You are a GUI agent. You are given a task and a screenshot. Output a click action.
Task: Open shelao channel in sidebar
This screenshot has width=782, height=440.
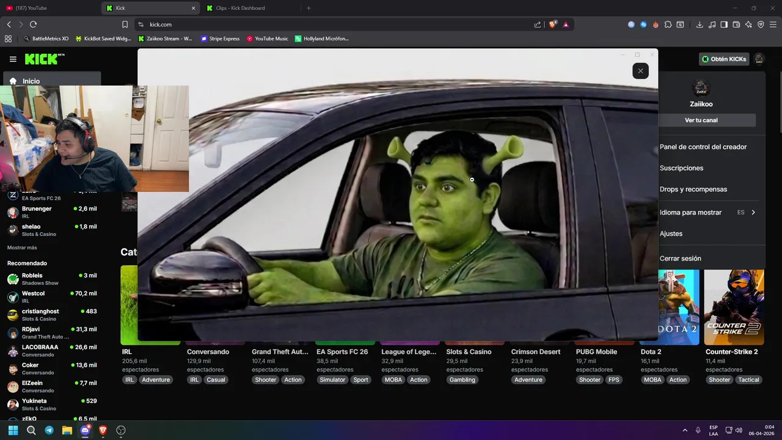(52, 230)
